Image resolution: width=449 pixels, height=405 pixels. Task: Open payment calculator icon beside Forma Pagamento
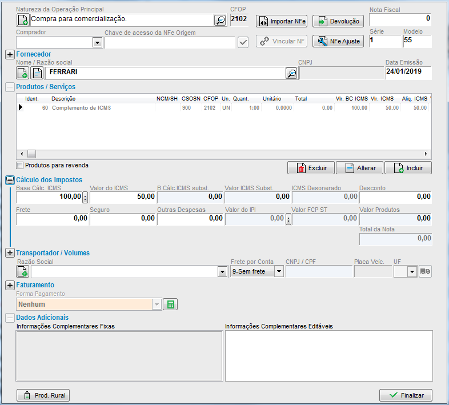(170, 304)
